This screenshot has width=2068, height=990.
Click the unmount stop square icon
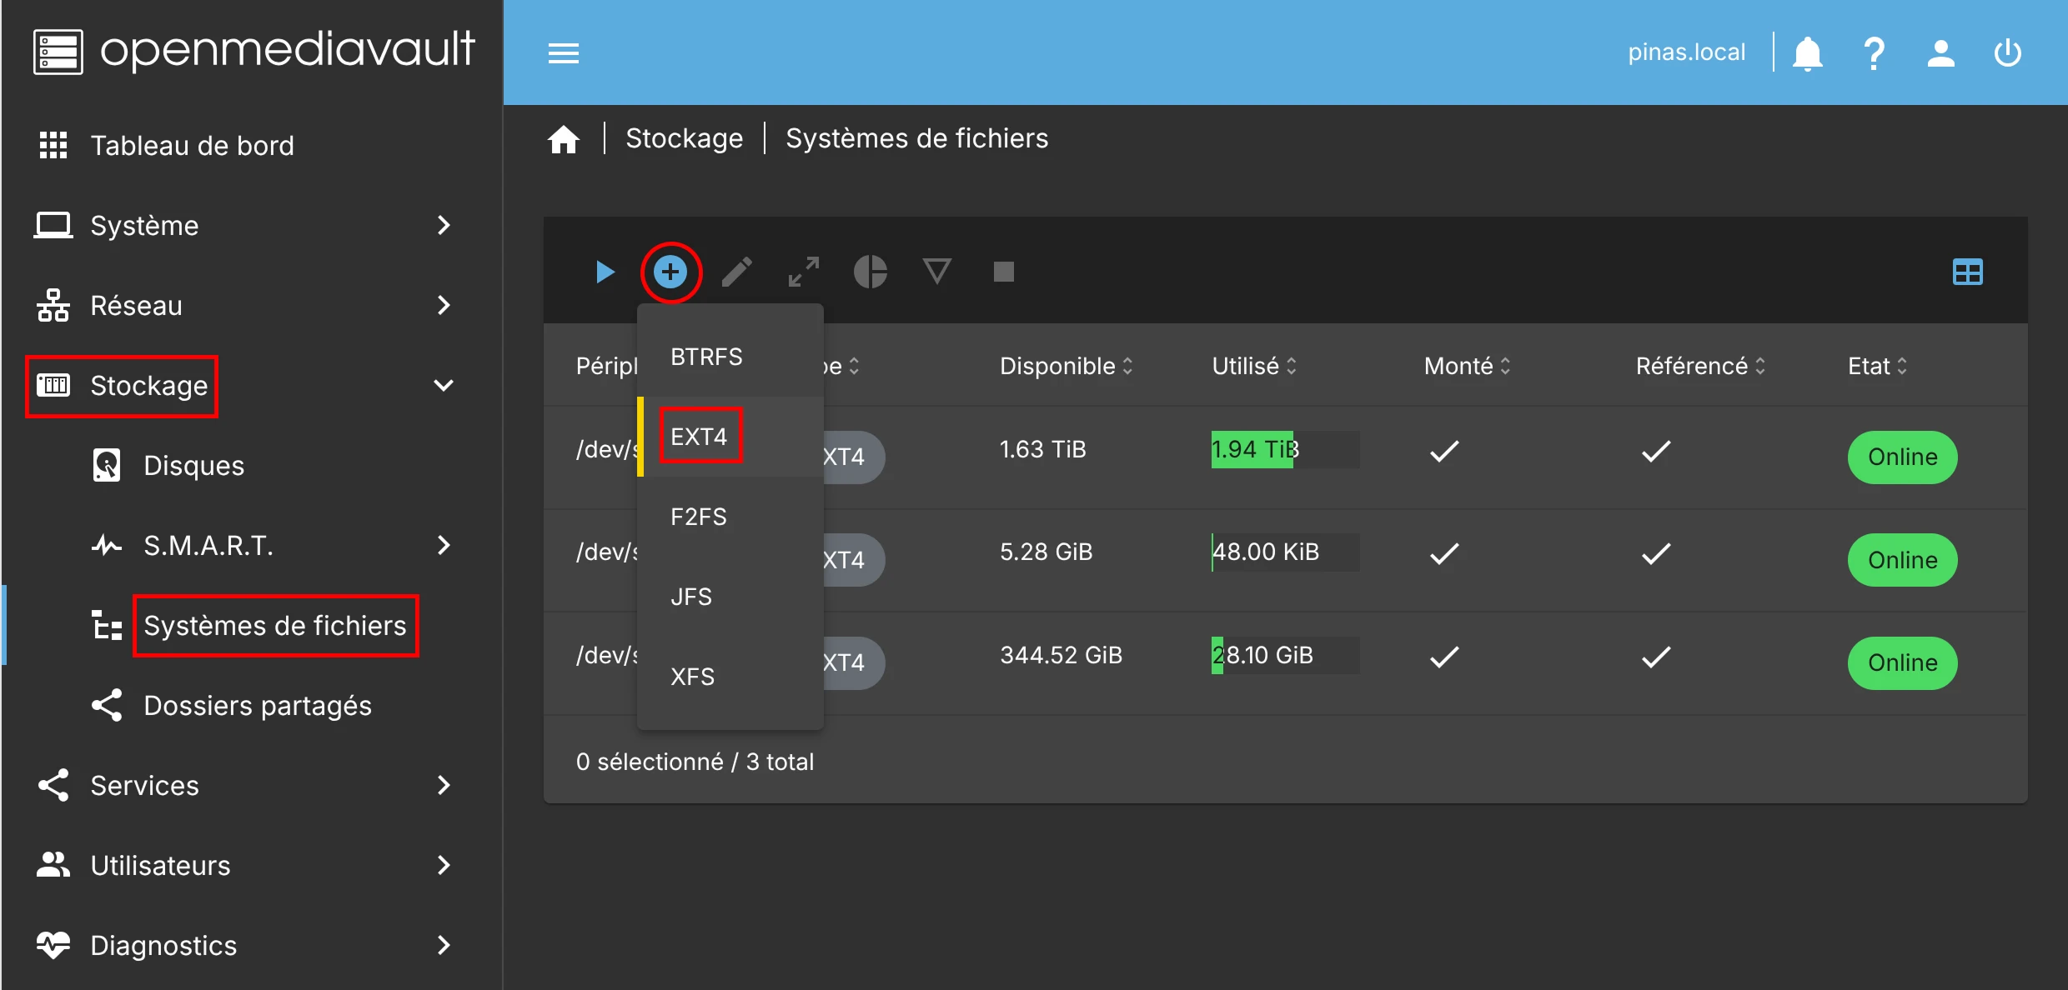coord(1004,272)
